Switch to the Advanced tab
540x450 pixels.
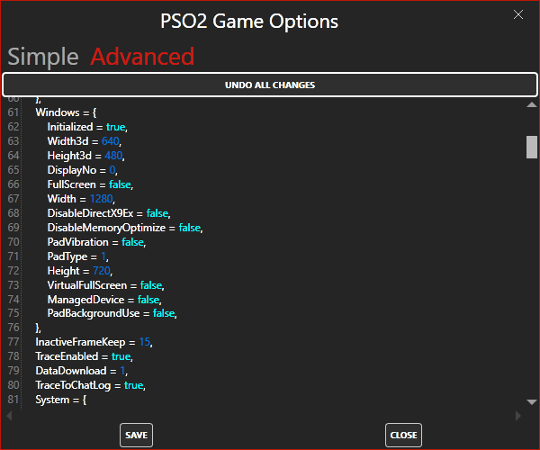(142, 57)
